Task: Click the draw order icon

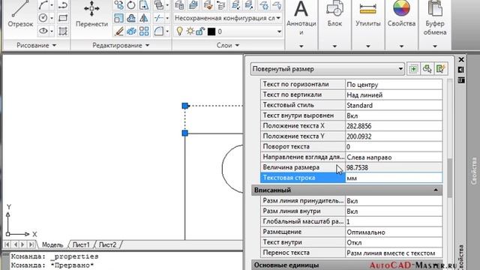Action: point(159,5)
